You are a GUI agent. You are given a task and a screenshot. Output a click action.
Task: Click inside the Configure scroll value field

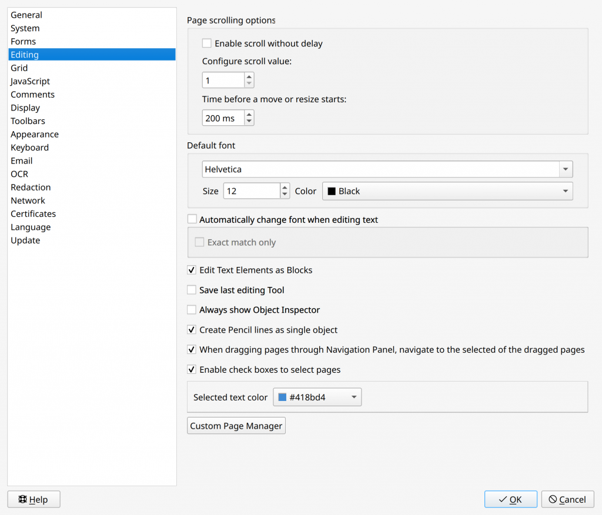click(223, 79)
